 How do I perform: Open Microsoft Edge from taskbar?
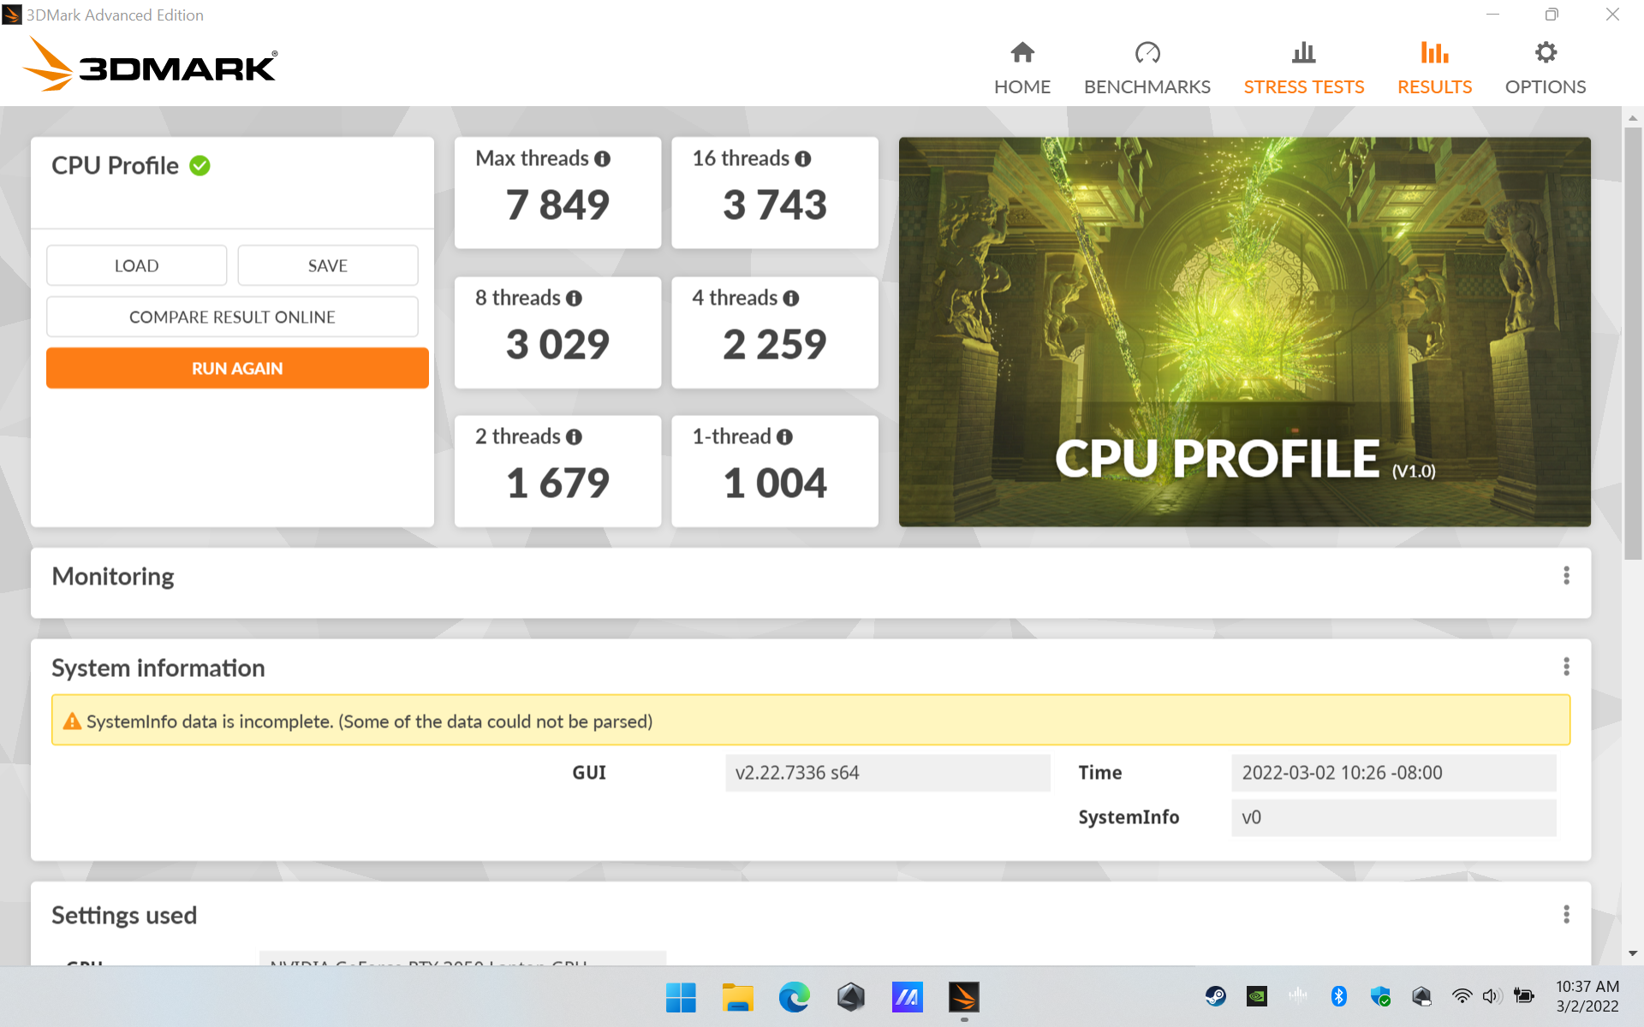(x=794, y=997)
